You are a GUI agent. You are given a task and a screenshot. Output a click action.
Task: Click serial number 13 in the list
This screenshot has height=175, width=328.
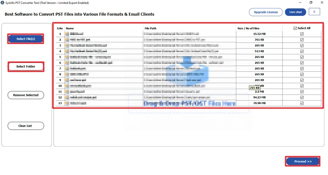pyautogui.click(x=60, y=103)
